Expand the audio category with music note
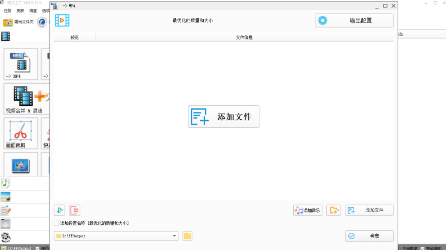The image size is (446, 250). 6,183
